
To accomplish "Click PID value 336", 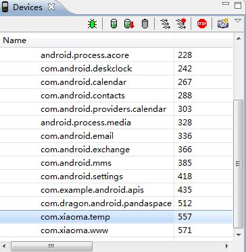I will (184, 136).
